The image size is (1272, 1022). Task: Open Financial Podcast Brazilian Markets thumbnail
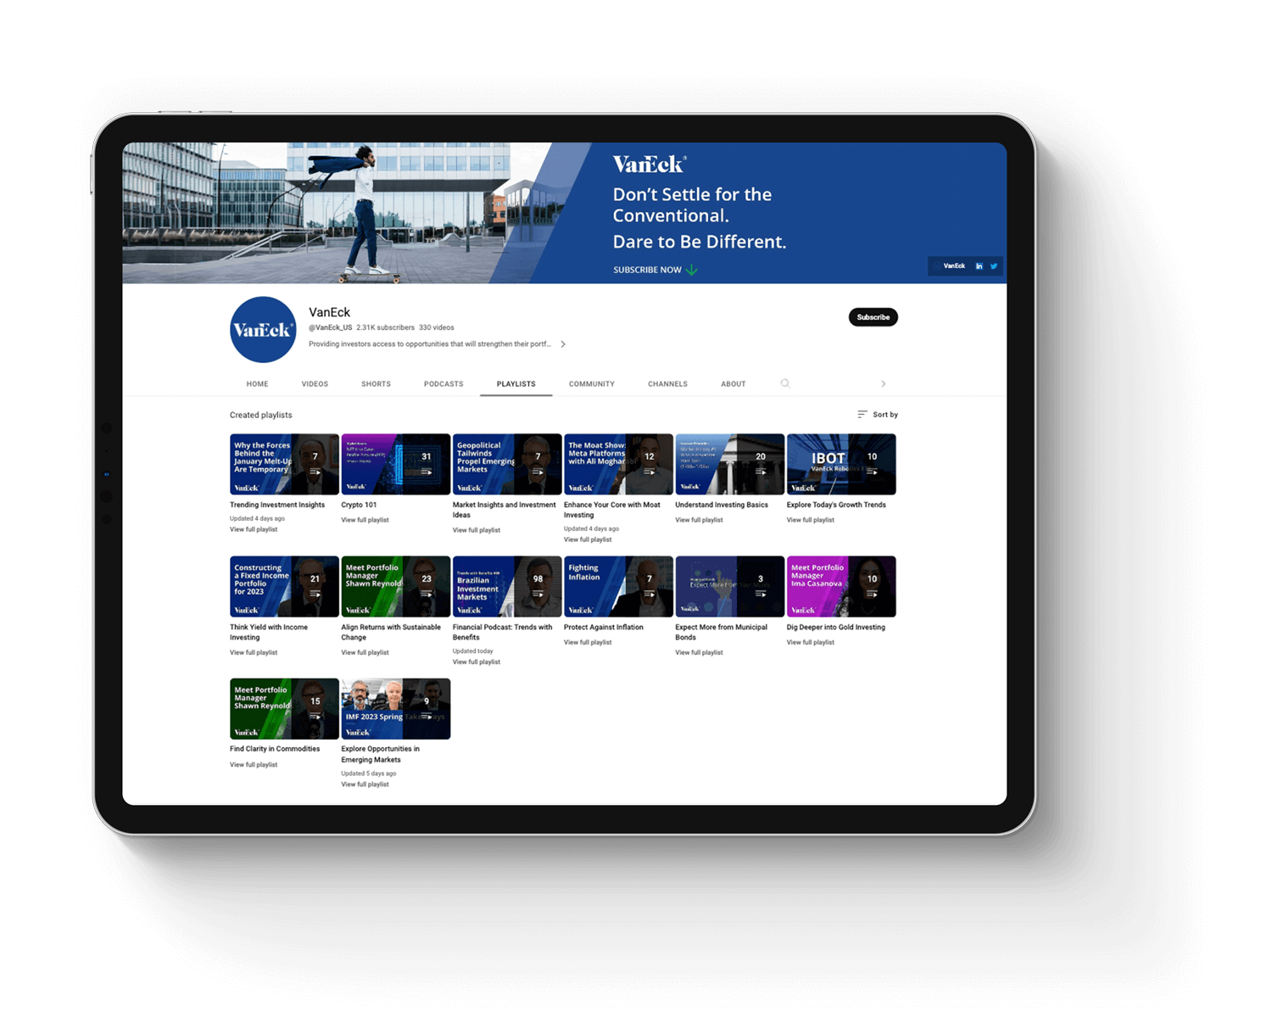[507, 586]
